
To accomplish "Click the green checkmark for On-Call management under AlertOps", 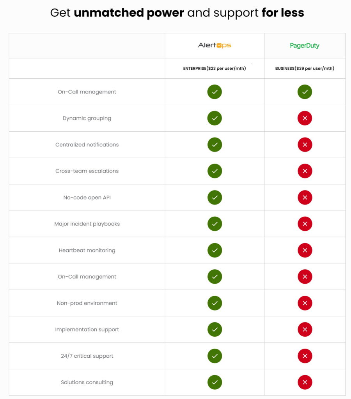I will pyautogui.click(x=214, y=92).
